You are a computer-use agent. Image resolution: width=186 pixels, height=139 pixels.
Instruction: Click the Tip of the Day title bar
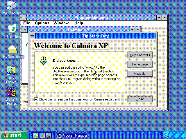tap(96, 36)
